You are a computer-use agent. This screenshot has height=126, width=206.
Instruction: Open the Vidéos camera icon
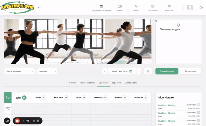pyautogui.click(x=119, y=6)
